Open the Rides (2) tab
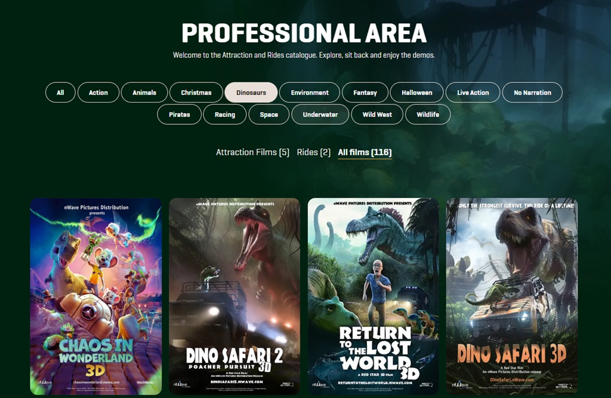The width and height of the screenshot is (611, 398). (x=314, y=152)
